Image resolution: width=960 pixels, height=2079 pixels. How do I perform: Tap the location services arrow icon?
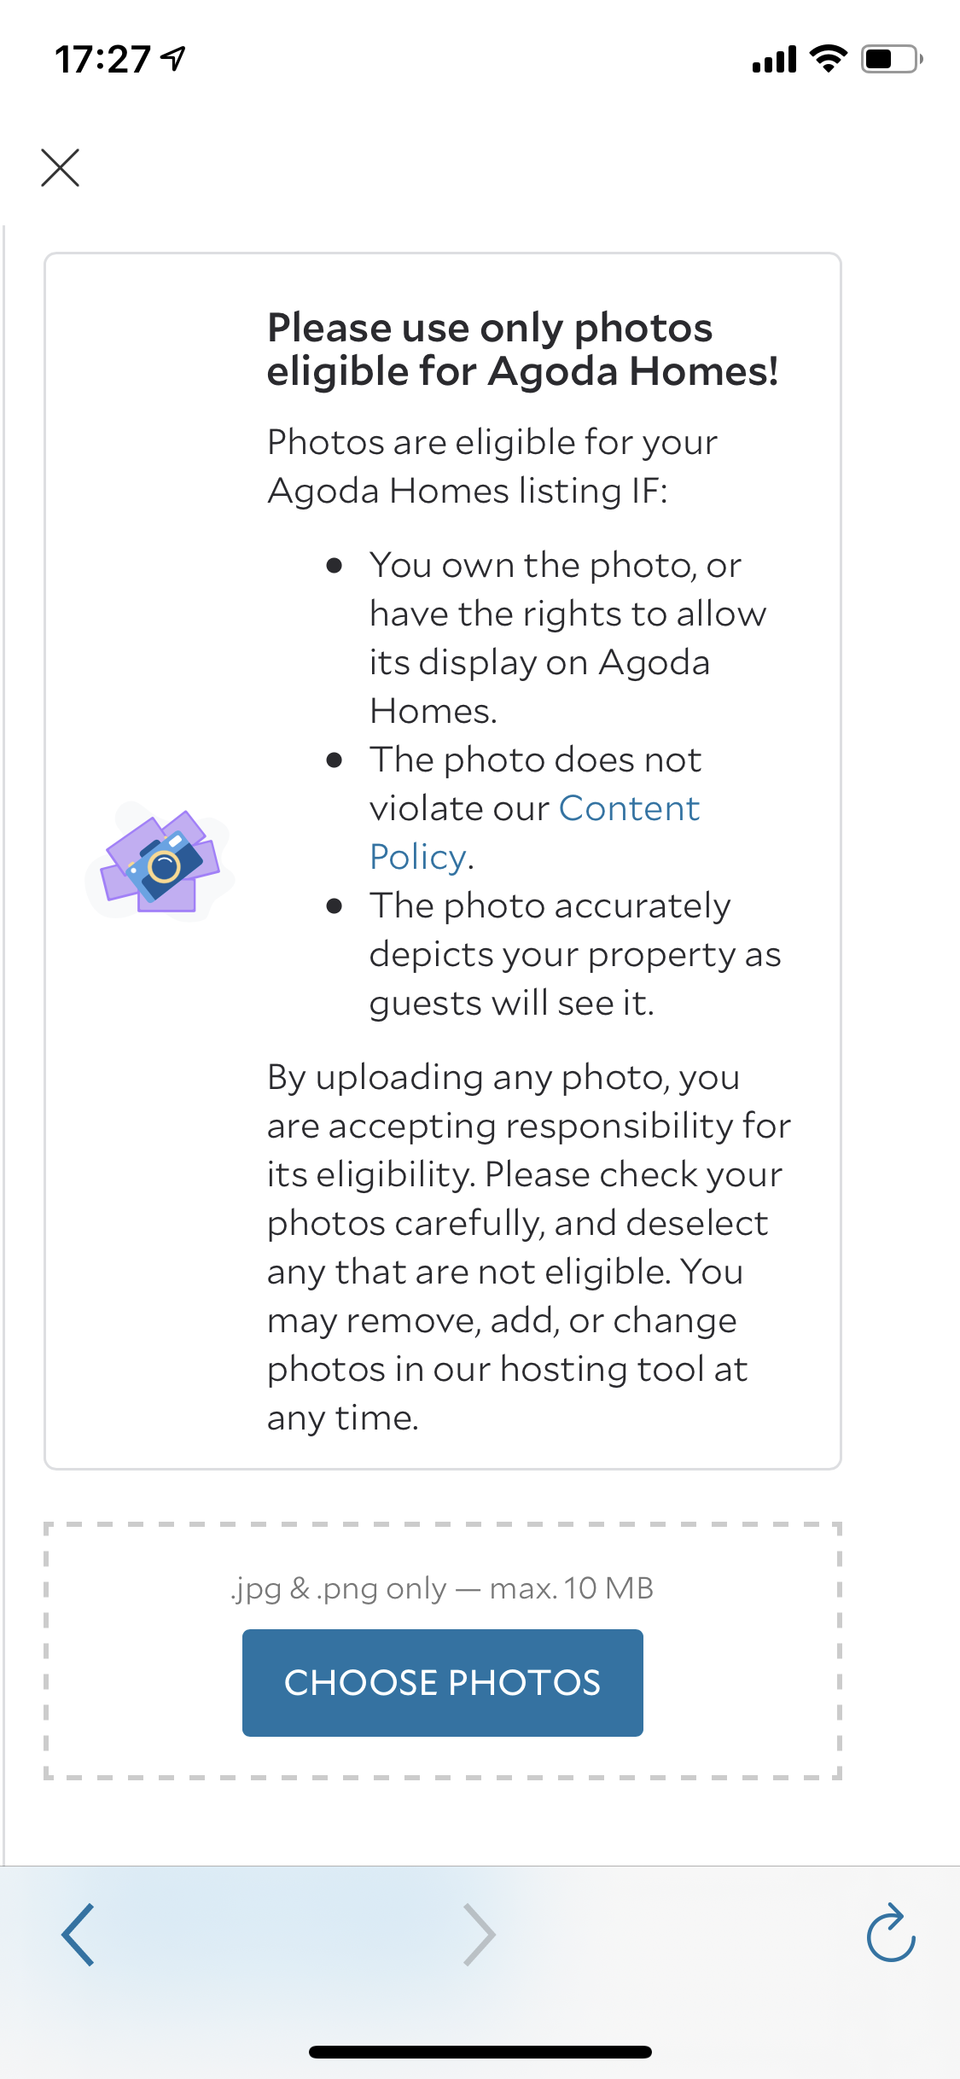(x=174, y=59)
